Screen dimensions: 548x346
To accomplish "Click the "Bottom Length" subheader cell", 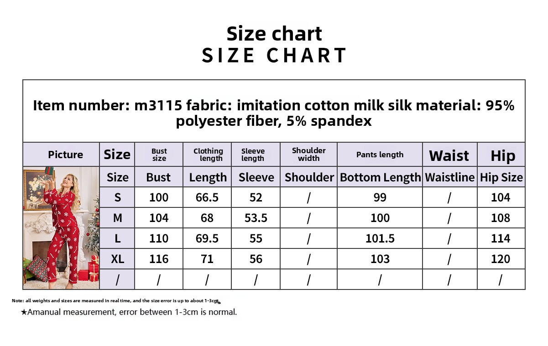I will [x=380, y=177].
